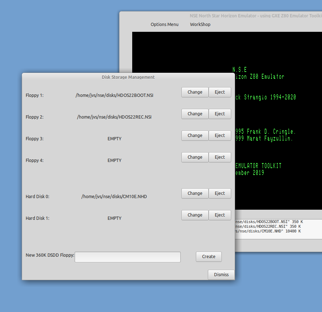322x312 pixels.
Task: Click the Floppy 1: label
Action: (34, 95)
